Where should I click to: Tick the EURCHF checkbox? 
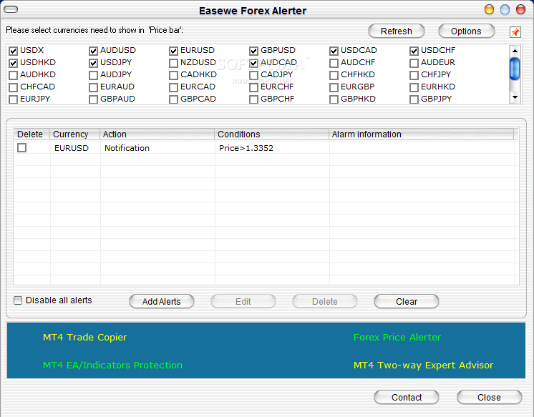[253, 87]
